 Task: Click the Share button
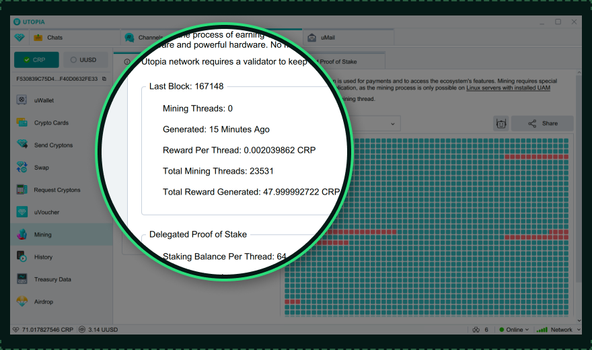click(x=542, y=123)
